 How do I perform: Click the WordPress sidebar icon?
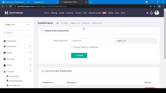point(5,47)
